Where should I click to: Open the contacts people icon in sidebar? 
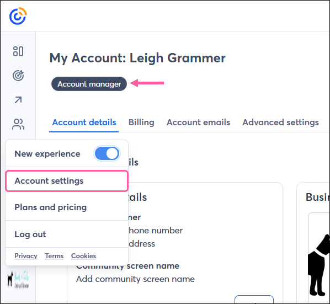[x=18, y=124]
